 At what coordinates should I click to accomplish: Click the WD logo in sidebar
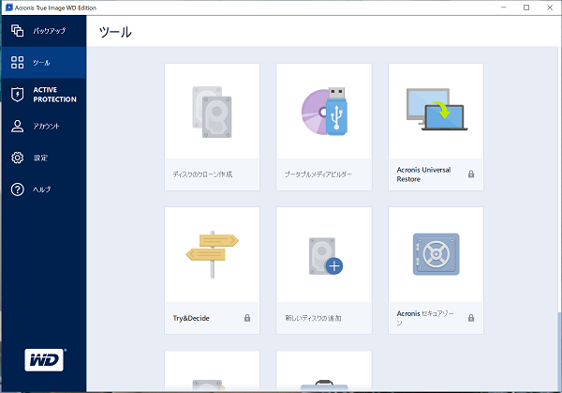pyautogui.click(x=43, y=361)
